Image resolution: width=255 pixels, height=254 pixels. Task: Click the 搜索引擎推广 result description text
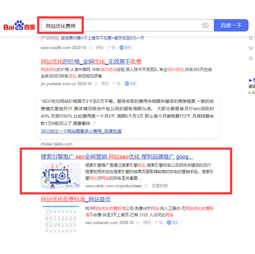149,172
